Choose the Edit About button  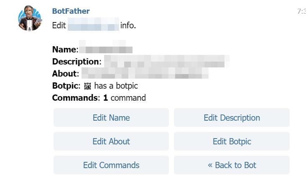click(111, 141)
